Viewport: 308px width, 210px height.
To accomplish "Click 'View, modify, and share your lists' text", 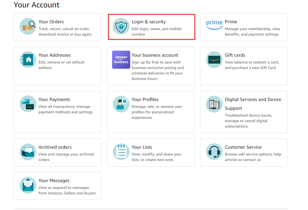I will click(156, 157).
